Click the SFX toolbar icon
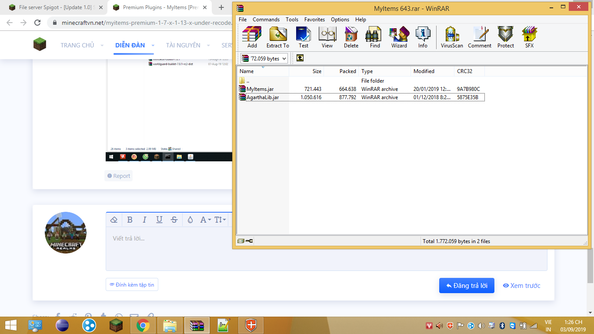The width and height of the screenshot is (594, 334). pyautogui.click(x=529, y=37)
